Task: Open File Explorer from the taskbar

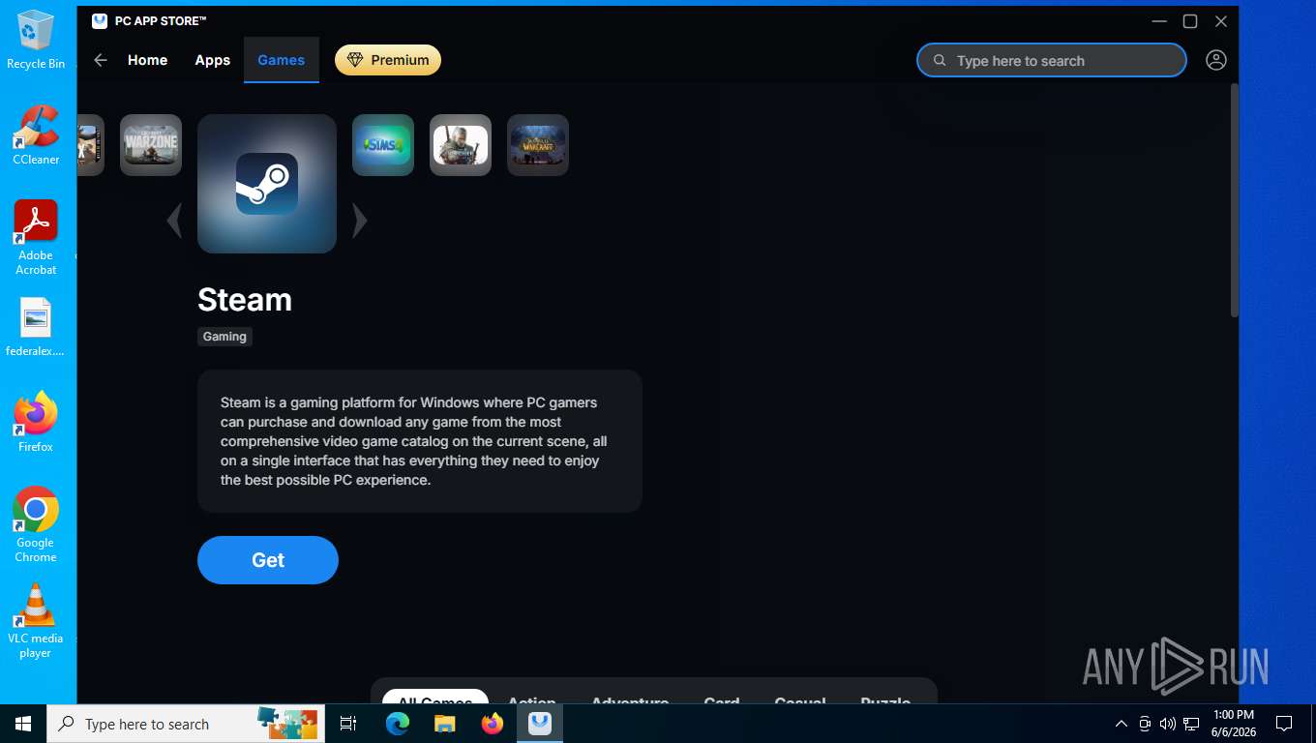Action: pos(444,724)
